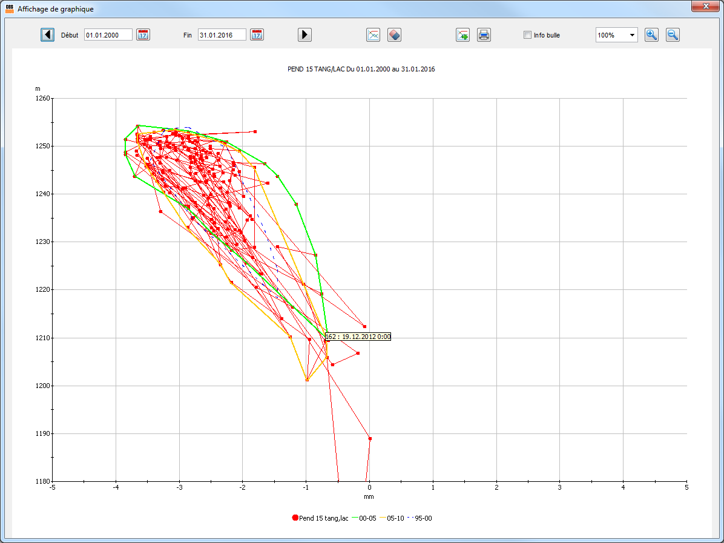The image size is (724, 543).
Task: Click the eraser icon in toolbar
Action: point(394,35)
